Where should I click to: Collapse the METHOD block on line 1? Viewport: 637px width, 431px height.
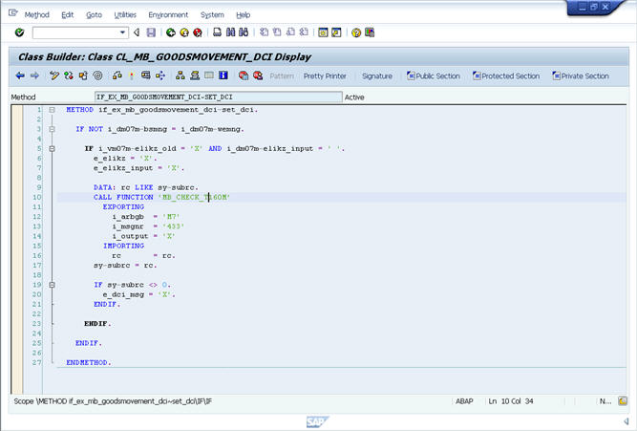pos(52,110)
